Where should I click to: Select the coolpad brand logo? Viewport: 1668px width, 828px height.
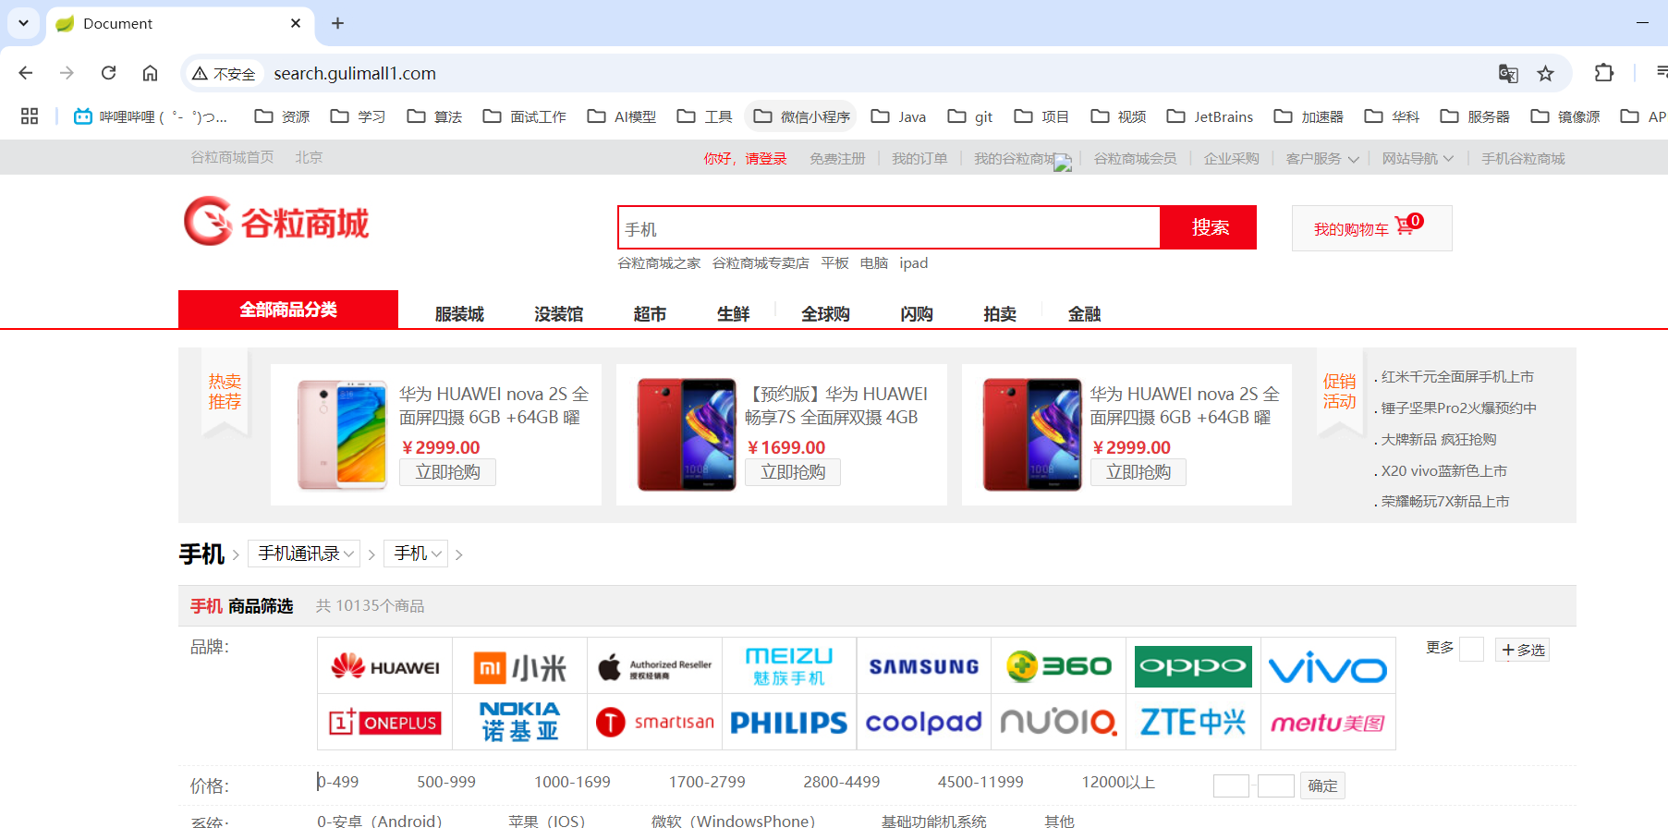(924, 722)
